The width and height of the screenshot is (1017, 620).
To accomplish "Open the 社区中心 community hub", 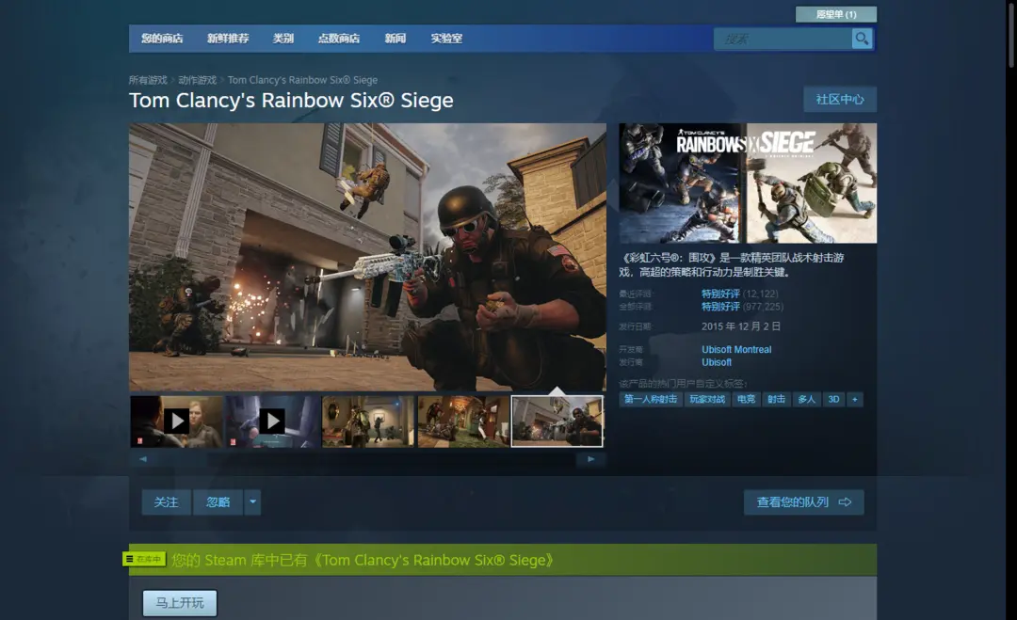I will (x=840, y=100).
